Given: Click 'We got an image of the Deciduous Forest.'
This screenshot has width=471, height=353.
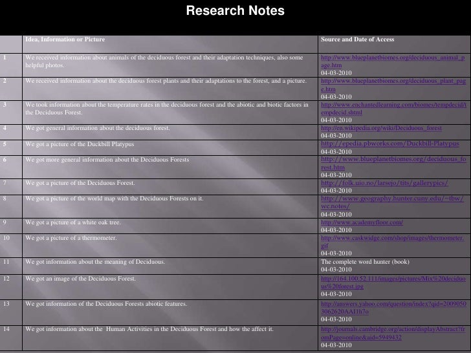Looking at the screenshot, I should coord(80,279).
